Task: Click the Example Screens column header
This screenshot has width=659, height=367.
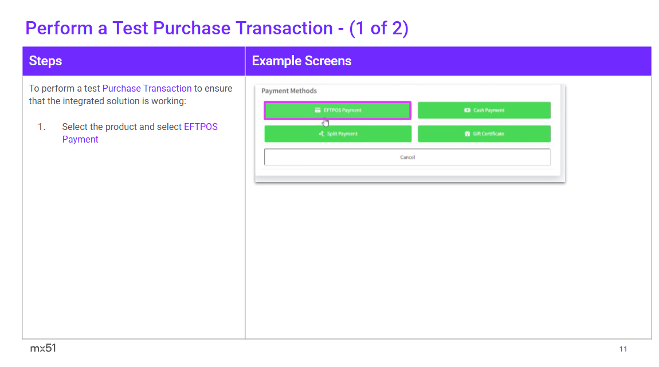Action: tap(301, 61)
